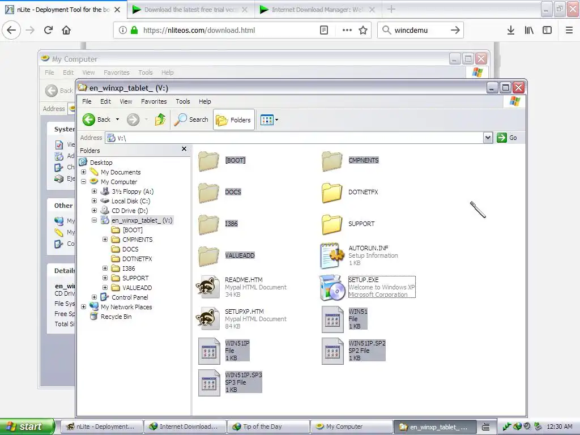Open the View menu of the V: window

coord(126,101)
